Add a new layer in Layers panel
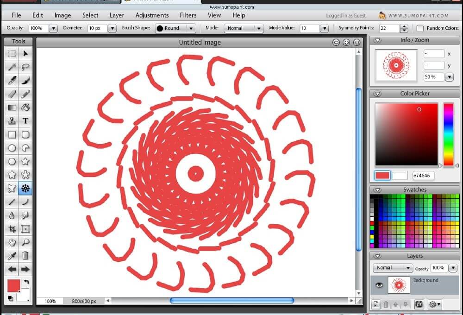This screenshot has height=315, width=463. [376, 304]
